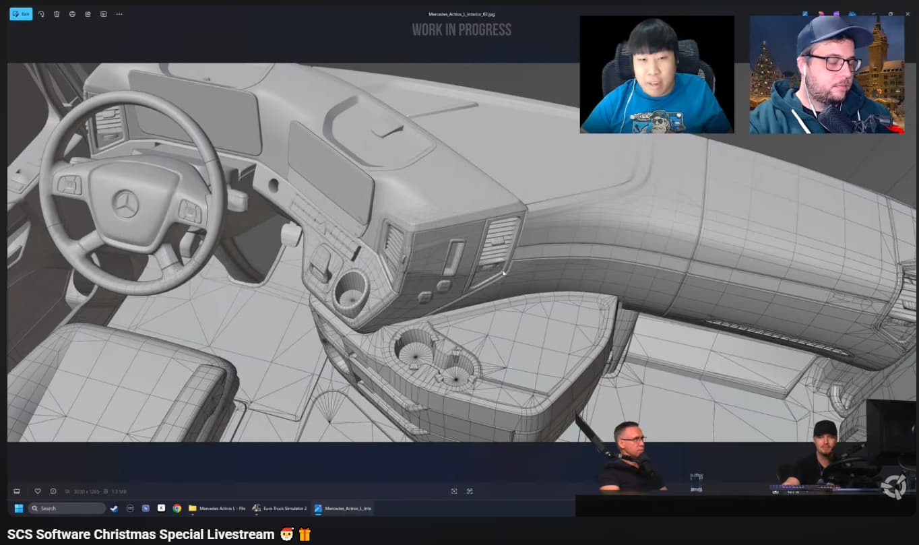
Task: Open Steam from the taskbar
Action: pyautogui.click(x=114, y=508)
